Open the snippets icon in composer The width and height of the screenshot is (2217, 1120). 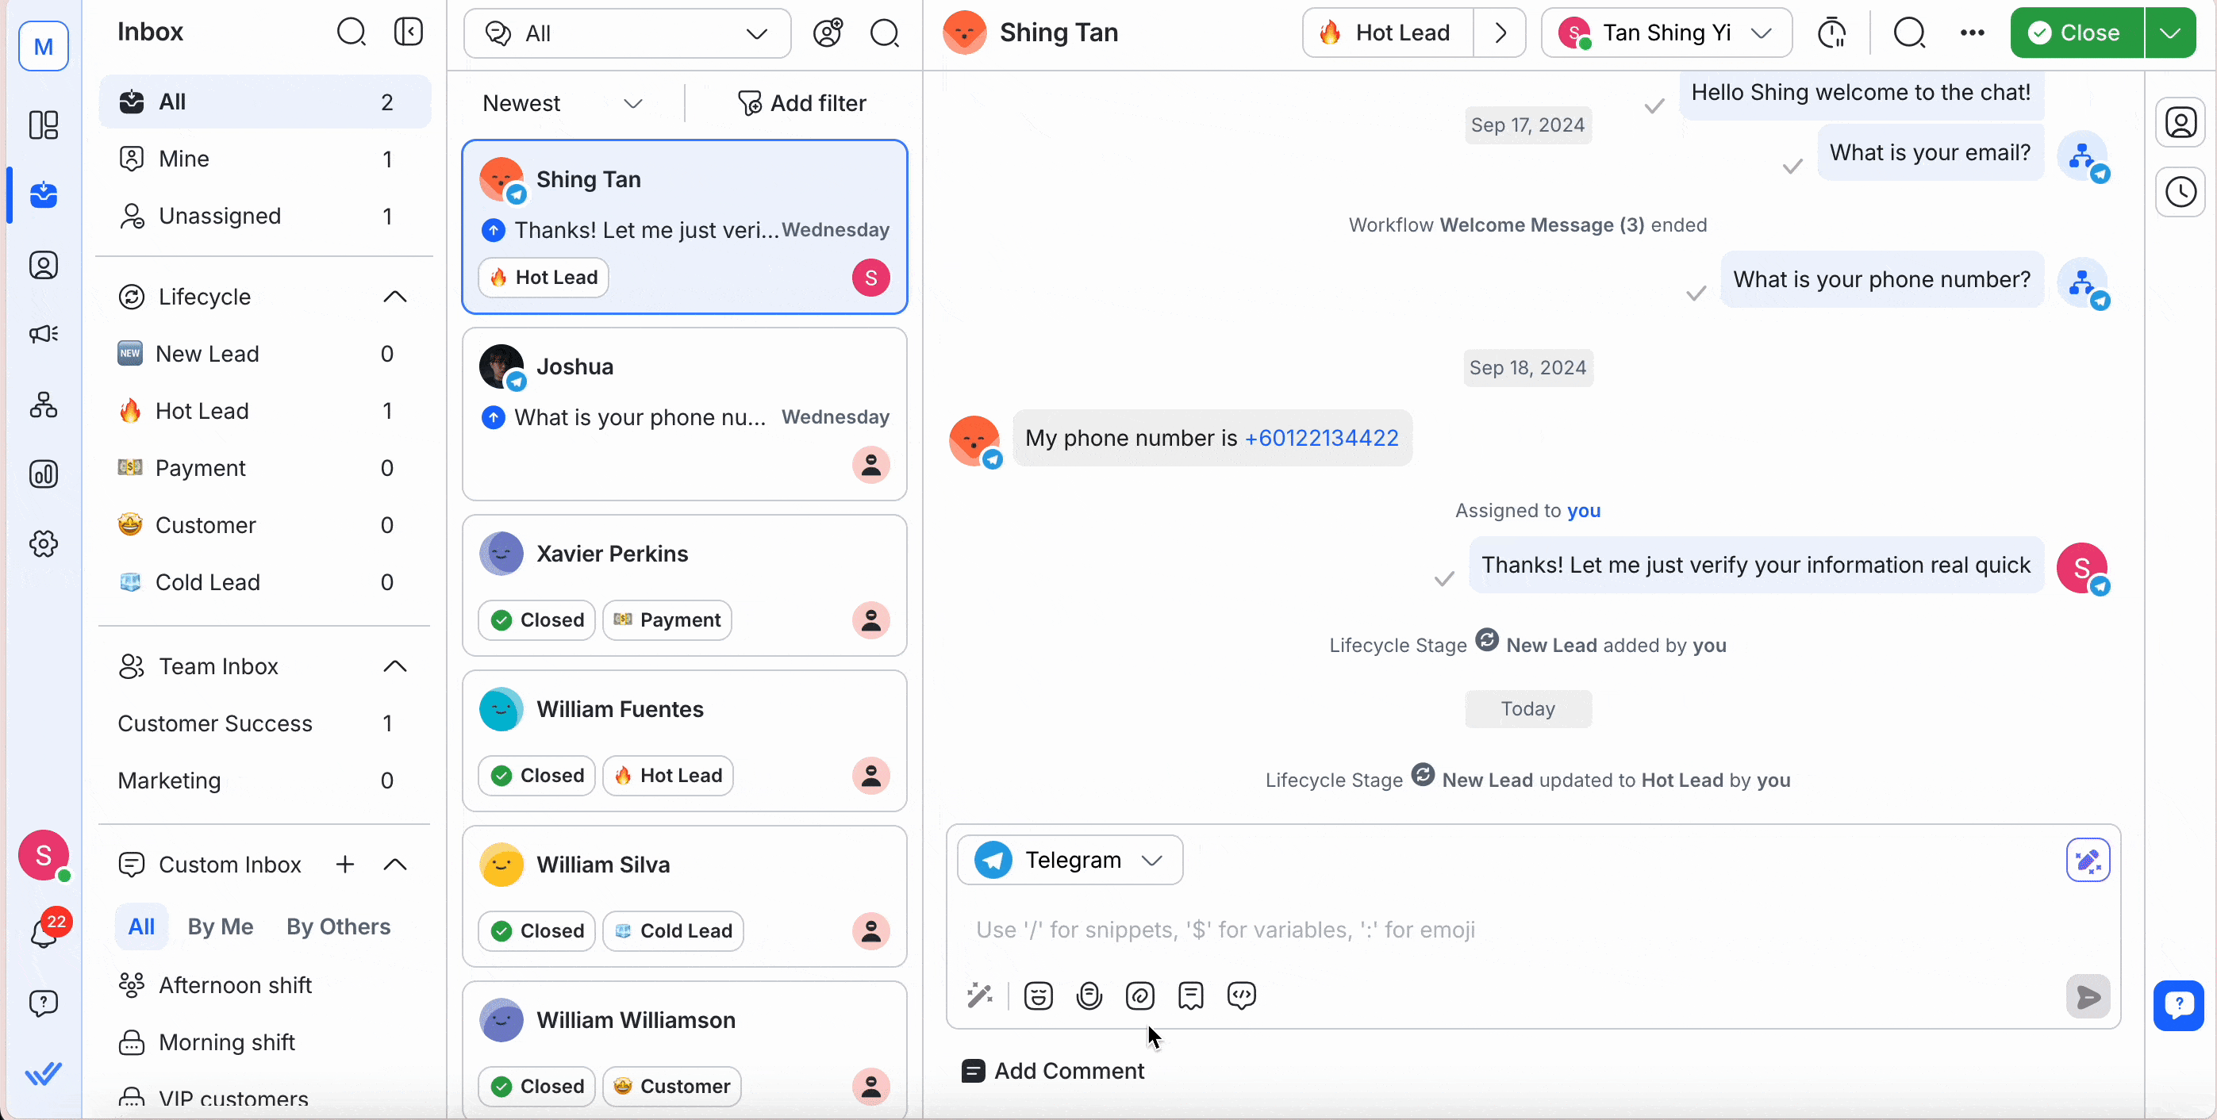1190,995
